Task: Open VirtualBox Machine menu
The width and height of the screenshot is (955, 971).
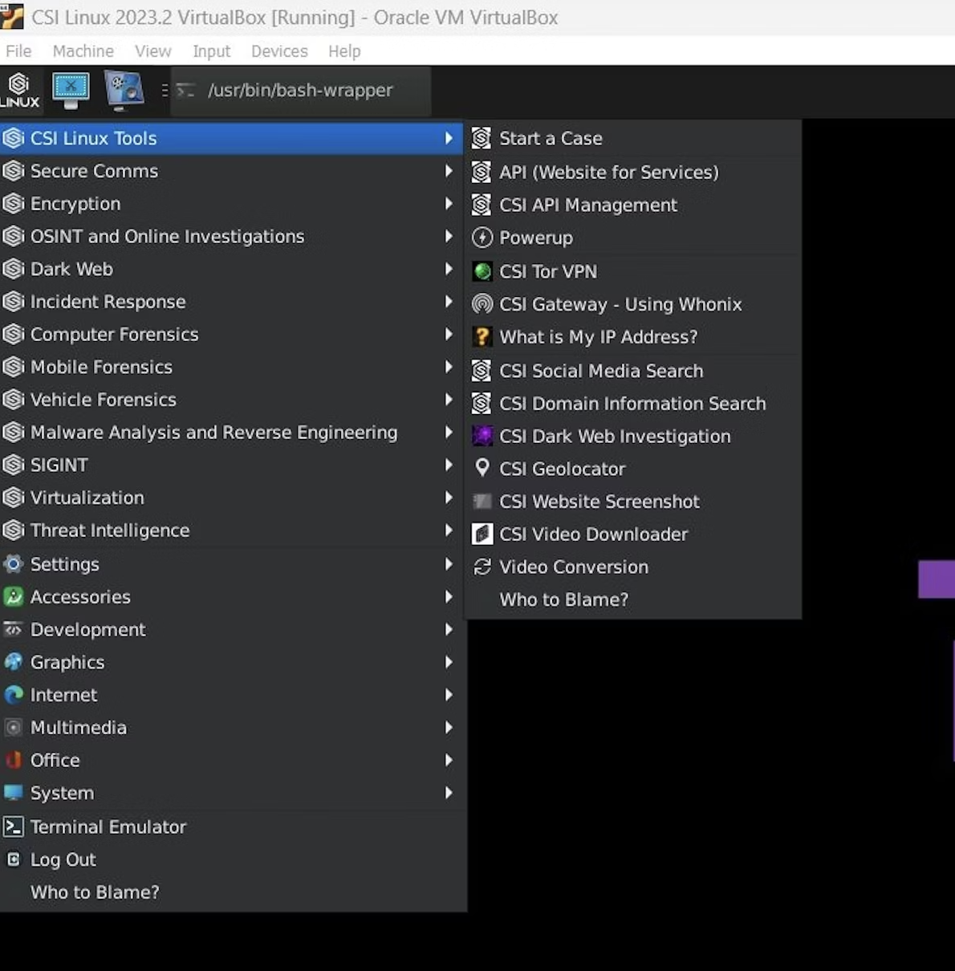Action: tap(83, 51)
